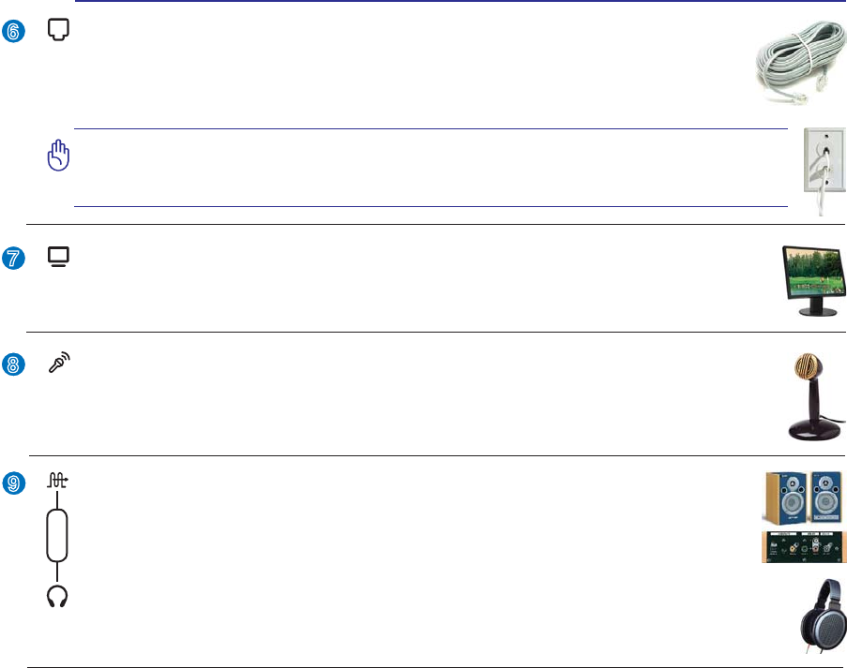Click the rounded combo jack outline symbol

57,536
